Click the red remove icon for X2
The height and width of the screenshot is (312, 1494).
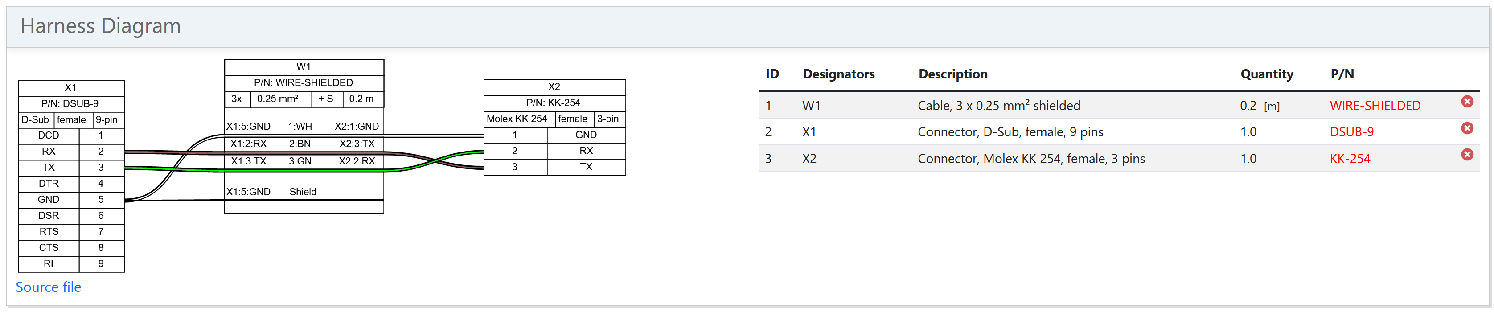tap(1467, 155)
